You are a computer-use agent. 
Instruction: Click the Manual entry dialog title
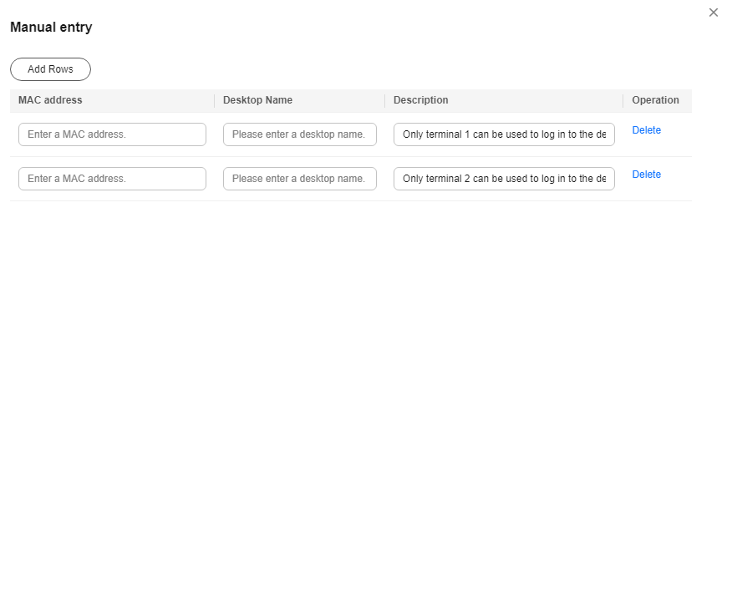pyautogui.click(x=51, y=27)
